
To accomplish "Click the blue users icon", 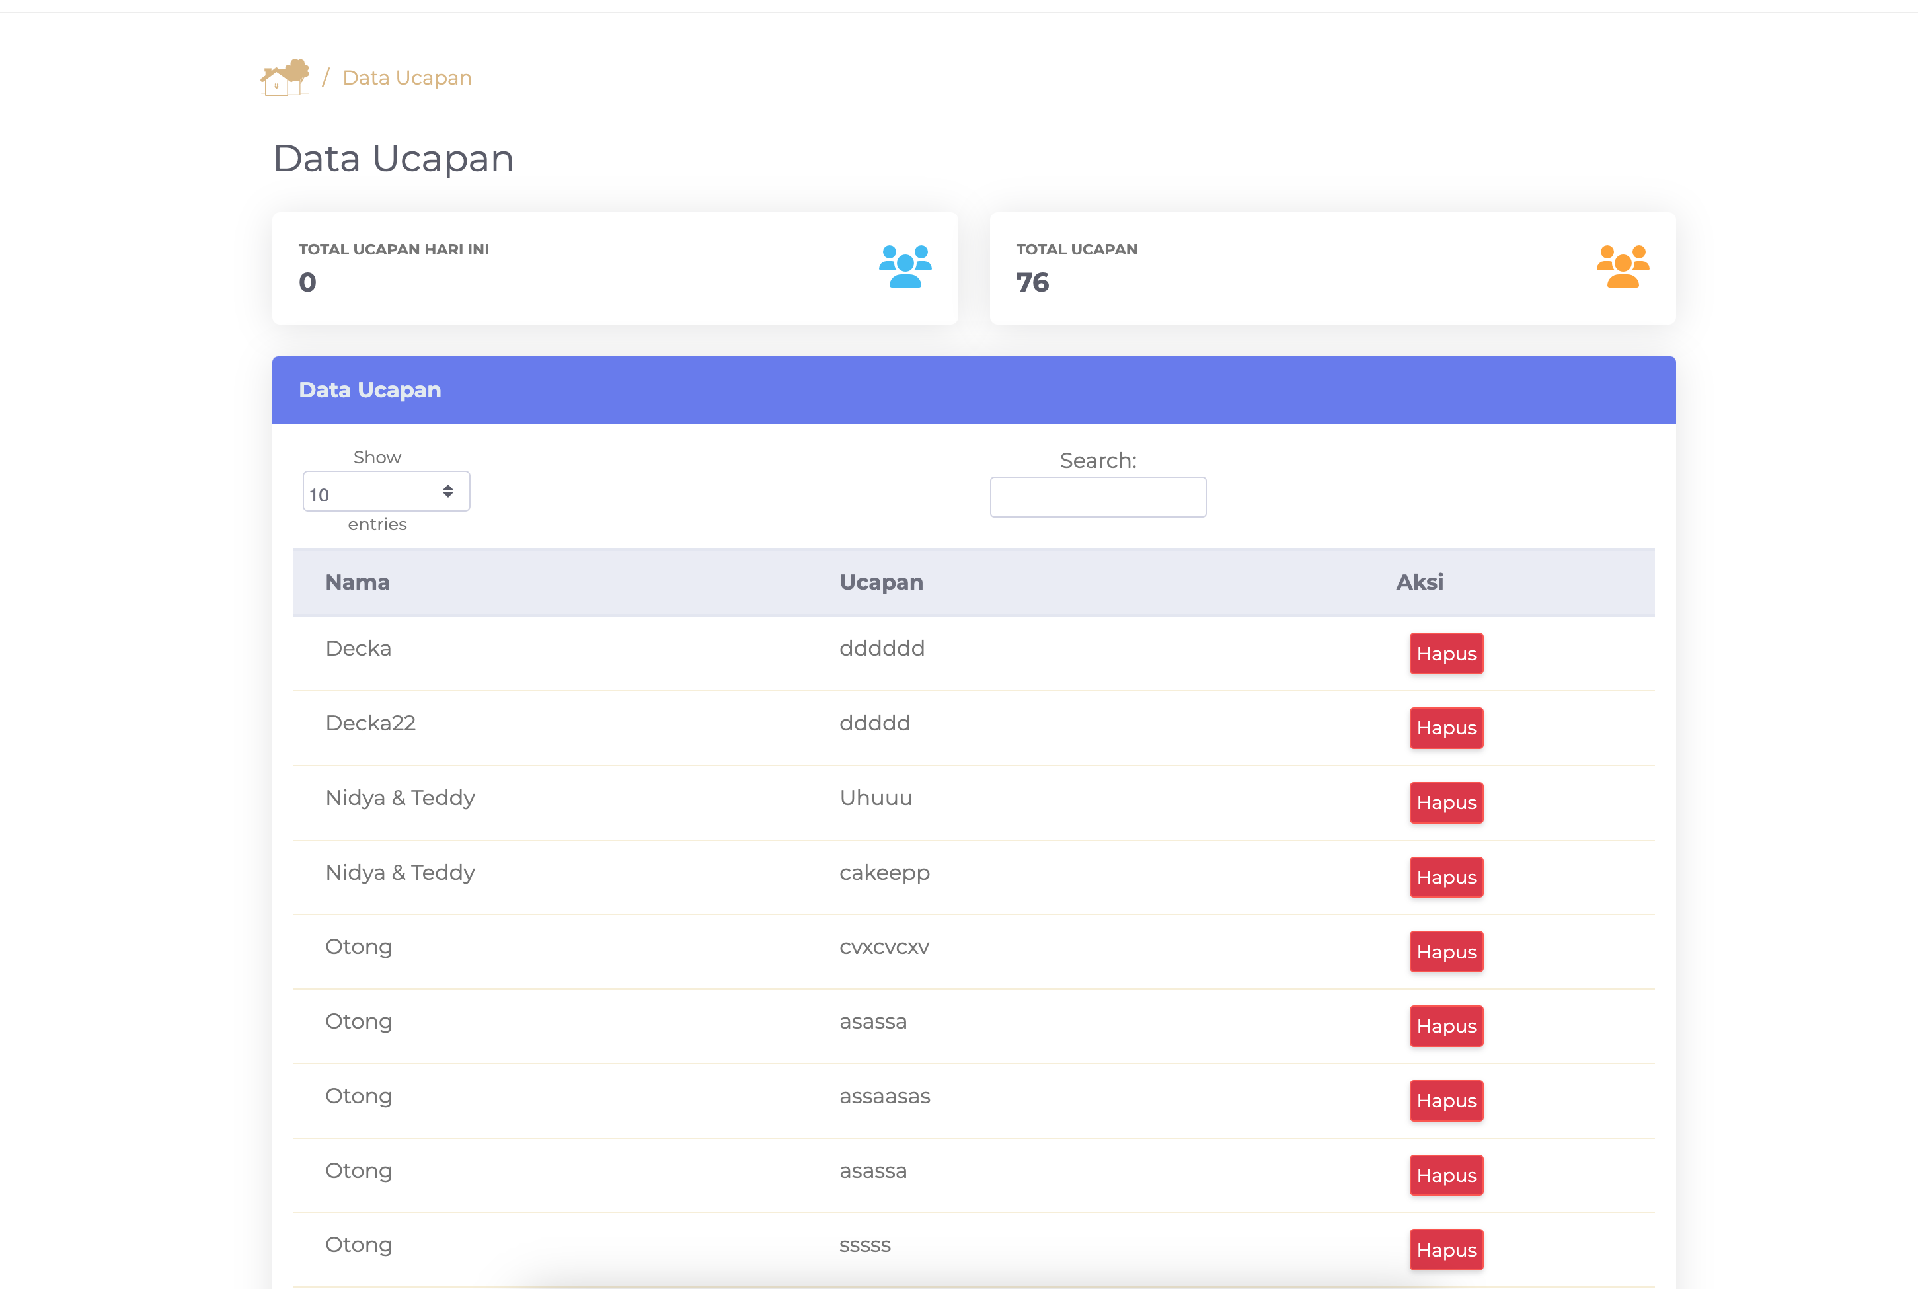I will pyautogui.click(x=905, y=266).
